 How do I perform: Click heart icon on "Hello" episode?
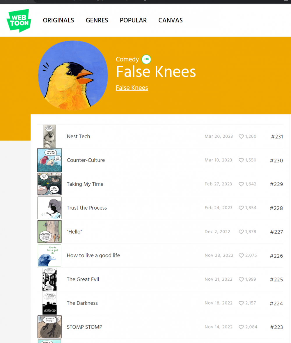click(x=241, y=232)
